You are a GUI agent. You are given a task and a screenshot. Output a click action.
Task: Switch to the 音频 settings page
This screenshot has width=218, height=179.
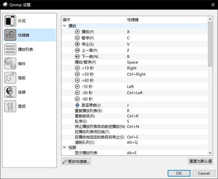pyautogui.click(x=30, y=106)
